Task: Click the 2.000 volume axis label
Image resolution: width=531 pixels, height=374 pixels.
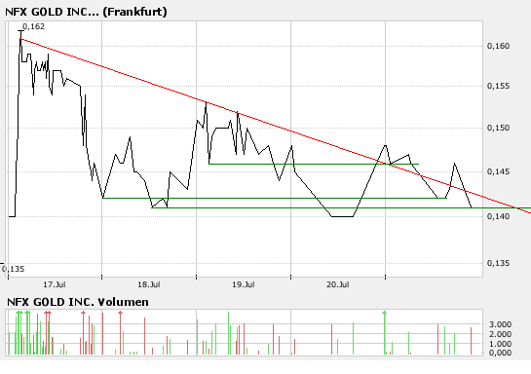Action: coord(500,334)
